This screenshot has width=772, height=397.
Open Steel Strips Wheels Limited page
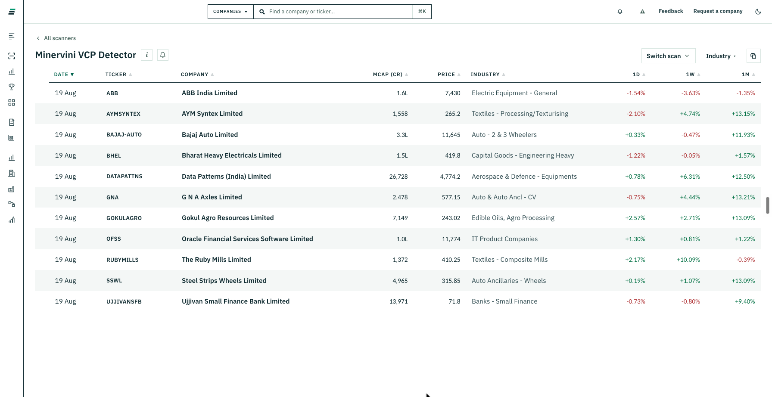(x=224, y=281)
